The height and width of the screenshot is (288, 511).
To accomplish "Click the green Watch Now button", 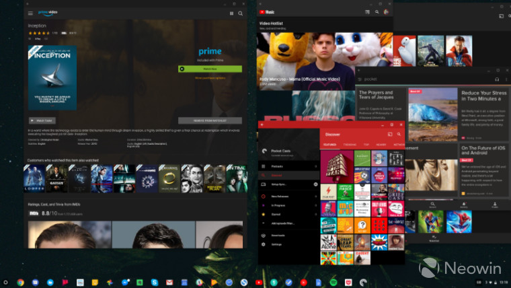I will 210,69.
